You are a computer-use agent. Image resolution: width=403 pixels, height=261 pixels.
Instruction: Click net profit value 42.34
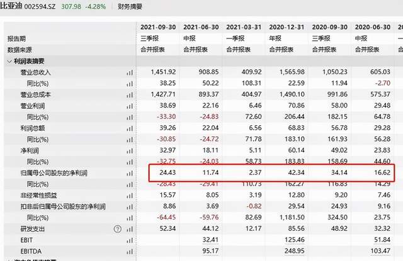click(297, 172)
